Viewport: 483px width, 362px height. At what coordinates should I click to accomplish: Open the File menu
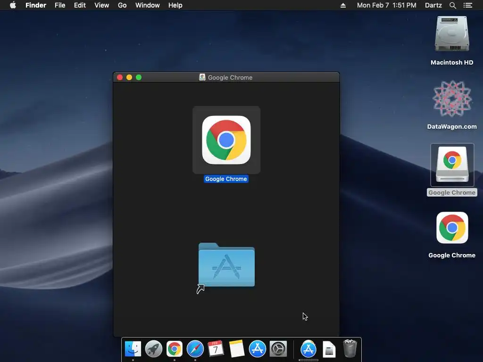coord(60,5)
